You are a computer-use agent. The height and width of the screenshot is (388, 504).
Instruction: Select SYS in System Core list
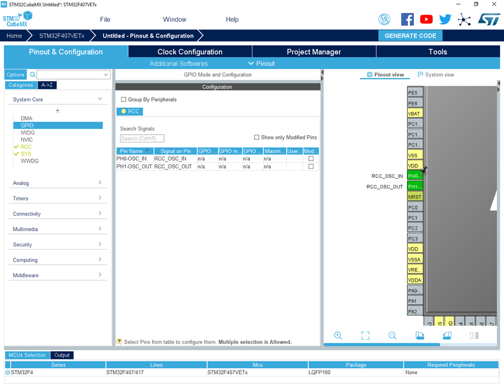click(x=26, y=154)
